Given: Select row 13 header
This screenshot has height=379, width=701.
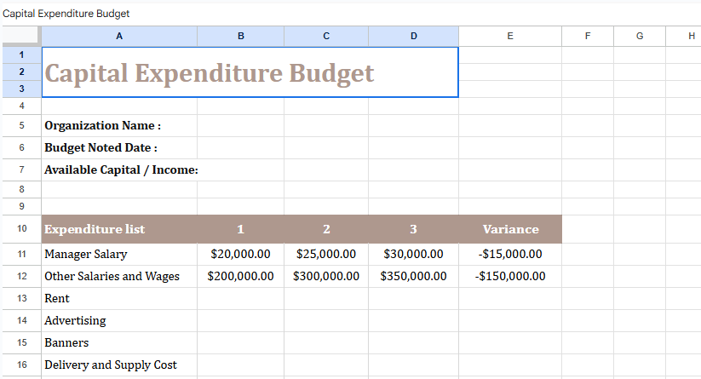Looking at the screenshot, I should click(x=20, y=299).
